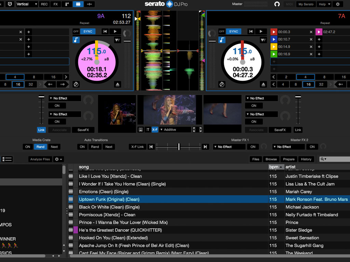This screenshot has width=350, height=262.
Task: Click the left deck key lock music note icon
Action: (76, 40)
